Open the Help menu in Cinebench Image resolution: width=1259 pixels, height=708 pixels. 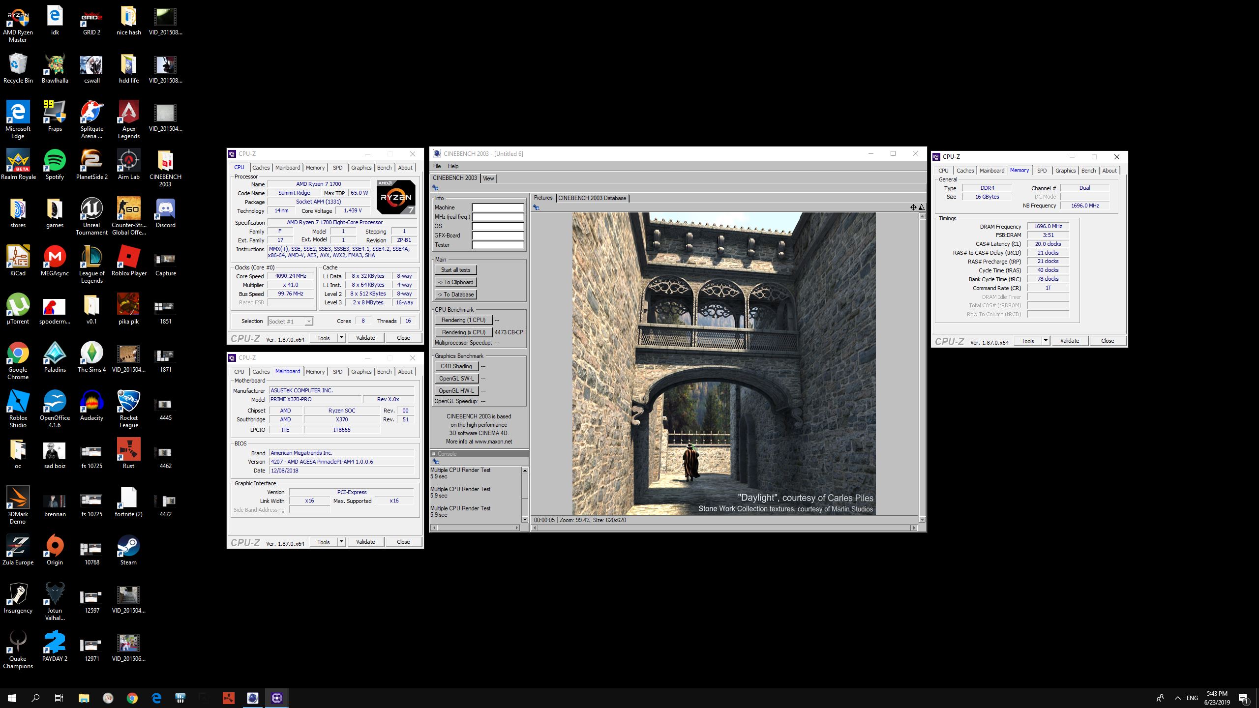coord(453,166)
